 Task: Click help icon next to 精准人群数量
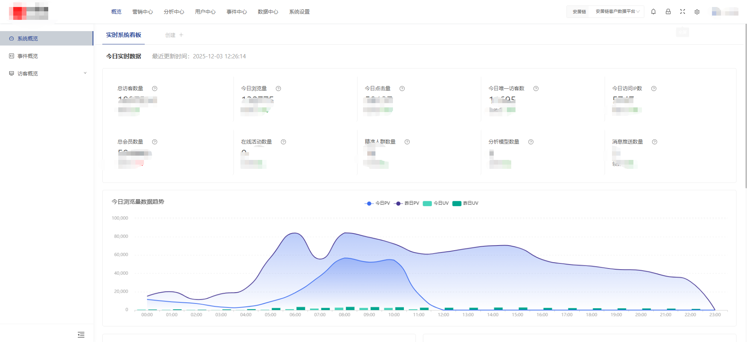407,142
